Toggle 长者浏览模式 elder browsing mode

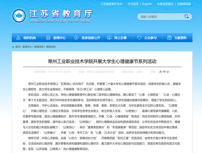165,4
